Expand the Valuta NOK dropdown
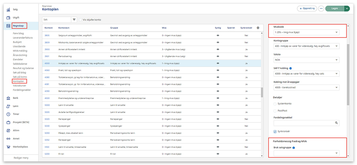 307,60
